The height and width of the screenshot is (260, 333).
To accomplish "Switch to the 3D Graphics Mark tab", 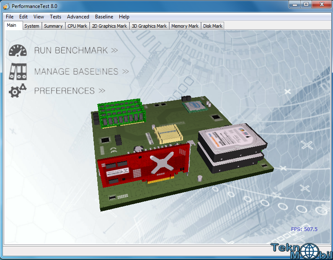I will coord(149,26).
